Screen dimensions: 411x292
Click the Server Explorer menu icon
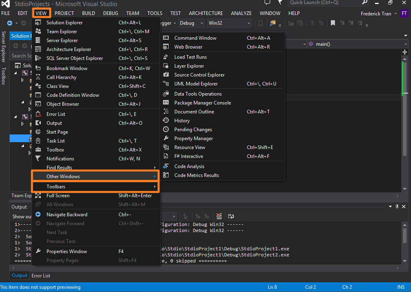click(x=38, y=40)
